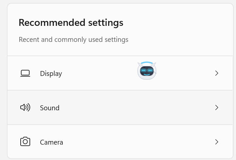Select the Sound text label
This screenshot has height=160, width=236.
(49, 108)
